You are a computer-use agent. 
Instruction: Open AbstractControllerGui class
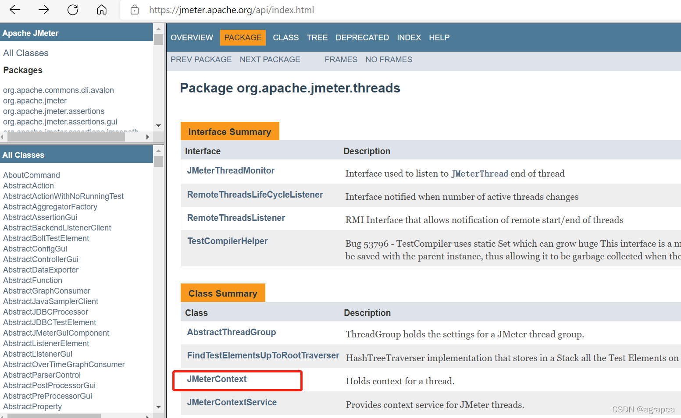coord(41,259)
